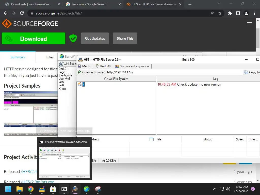Screen dimensions: 260x195
Task: Click the Port: 80 button in HFS
Action: [x=103, y=66]
